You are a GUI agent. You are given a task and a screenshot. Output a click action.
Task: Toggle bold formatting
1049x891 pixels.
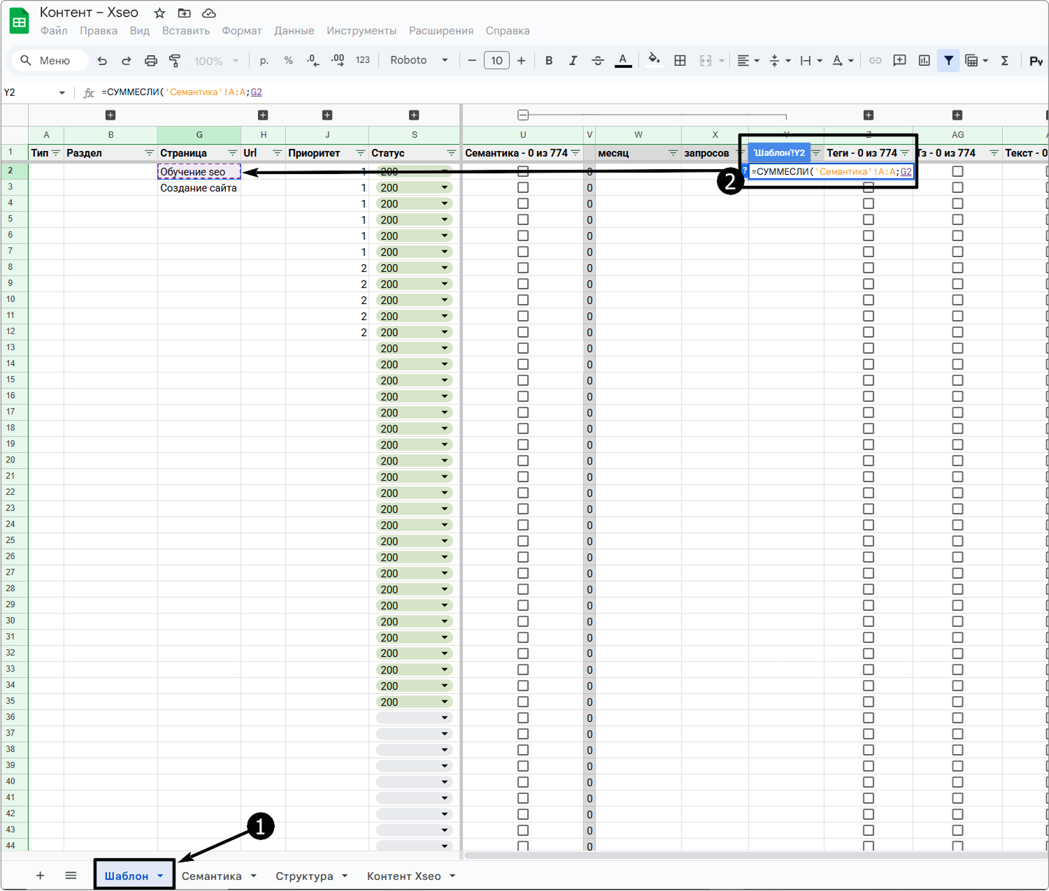(549, 61)
